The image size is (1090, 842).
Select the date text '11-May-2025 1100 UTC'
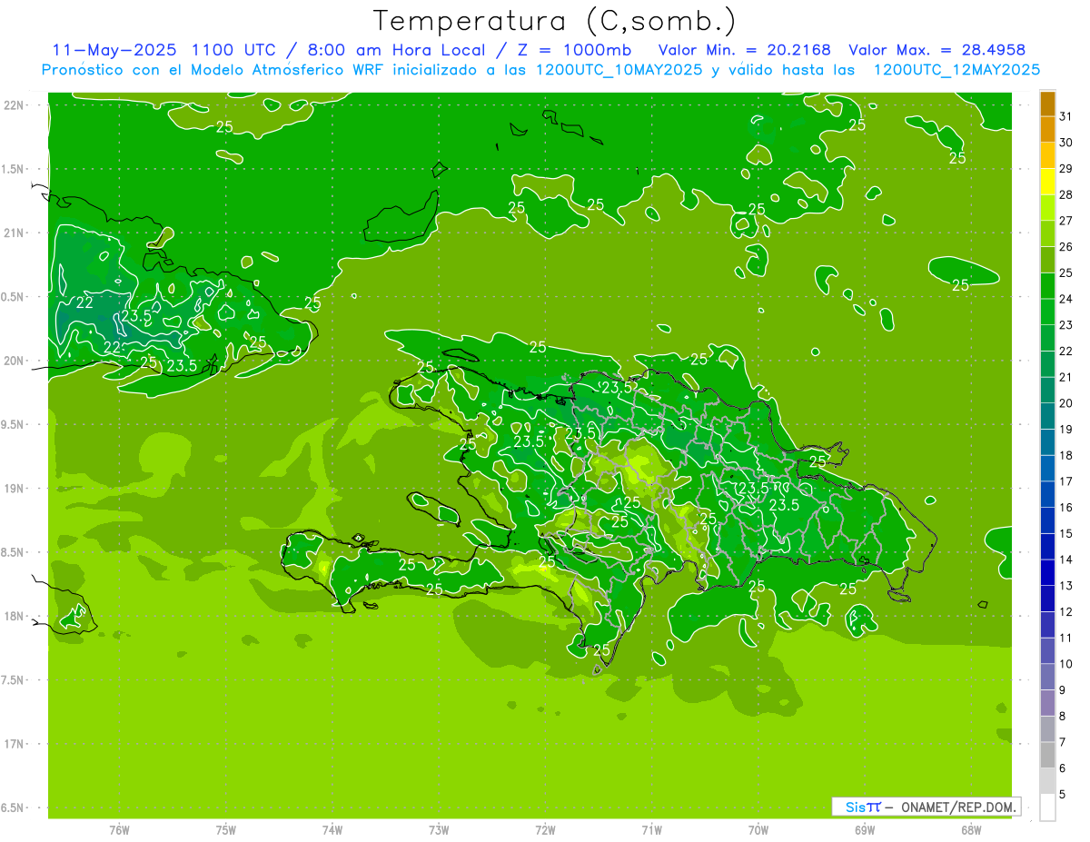[x=163, y=50]
